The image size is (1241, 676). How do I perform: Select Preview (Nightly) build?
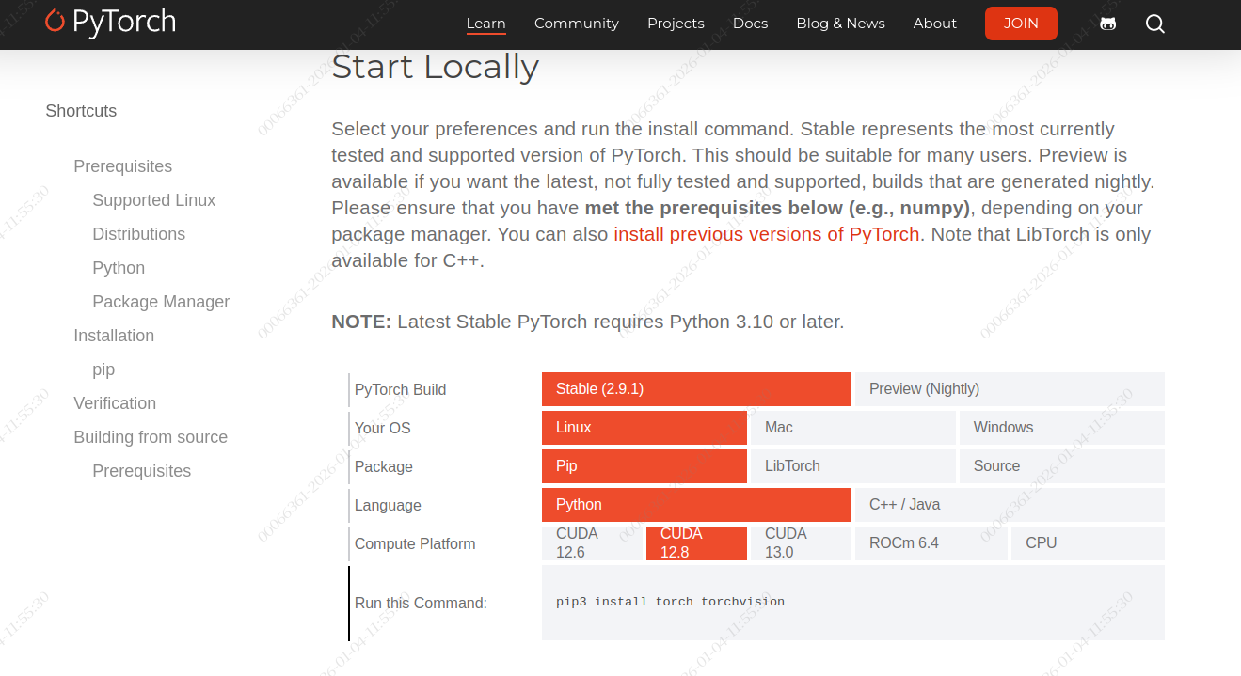[x=1010, y=389]
